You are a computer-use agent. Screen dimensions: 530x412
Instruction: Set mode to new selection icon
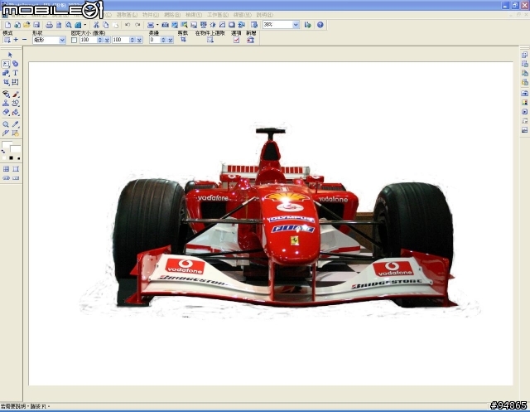7,40
